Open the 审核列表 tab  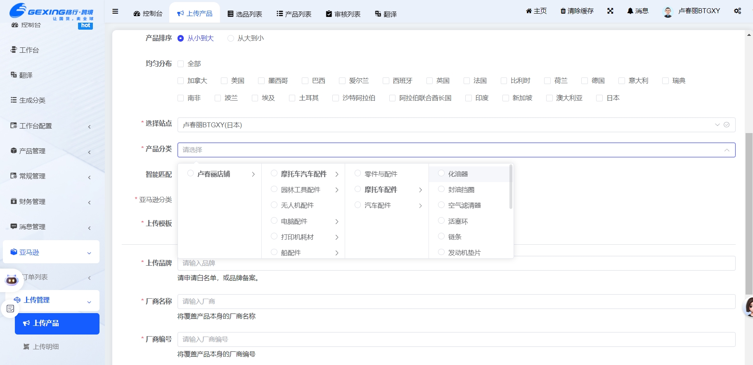point(343,14)
